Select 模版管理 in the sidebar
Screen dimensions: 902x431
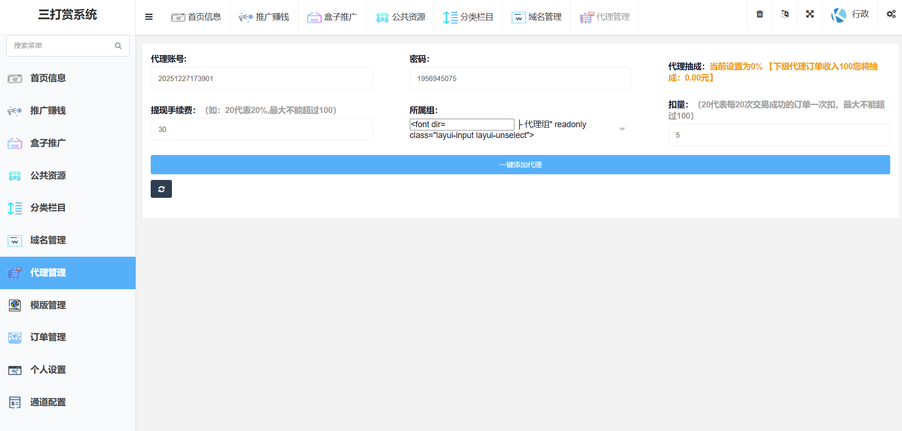point(48,305)
